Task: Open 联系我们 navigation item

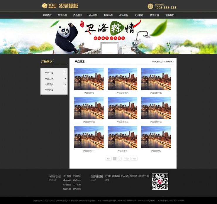Action: click(x=169, y=15)
